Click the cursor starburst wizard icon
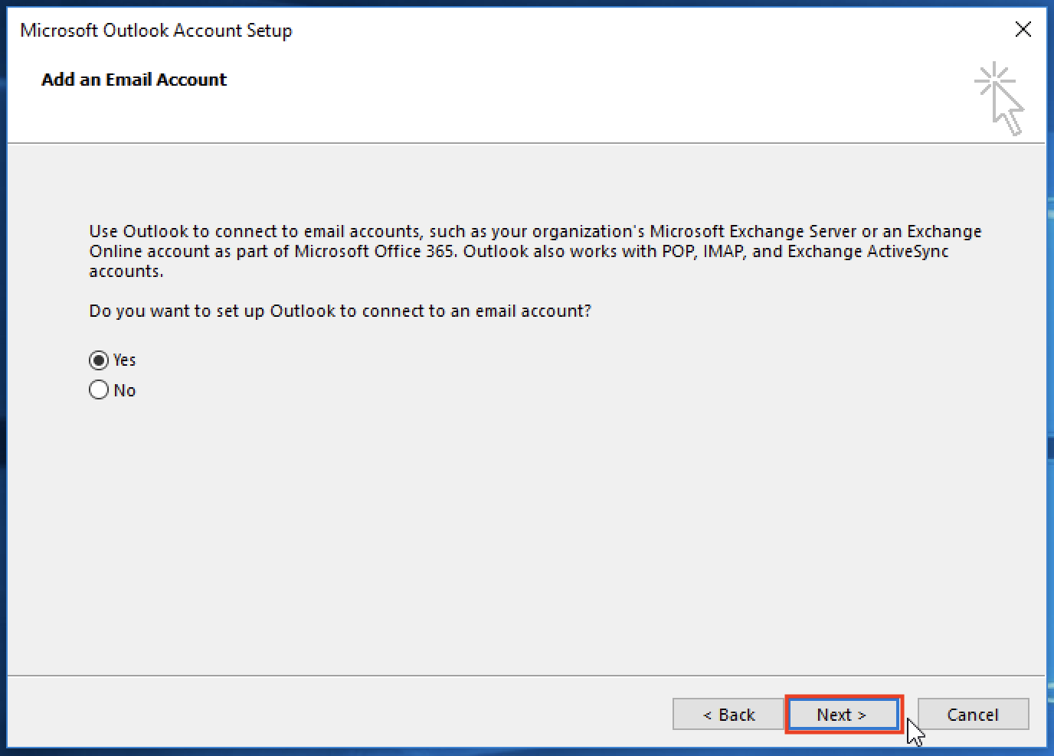Viewport: 1054px width, 756px height. tap(1000, 99)
